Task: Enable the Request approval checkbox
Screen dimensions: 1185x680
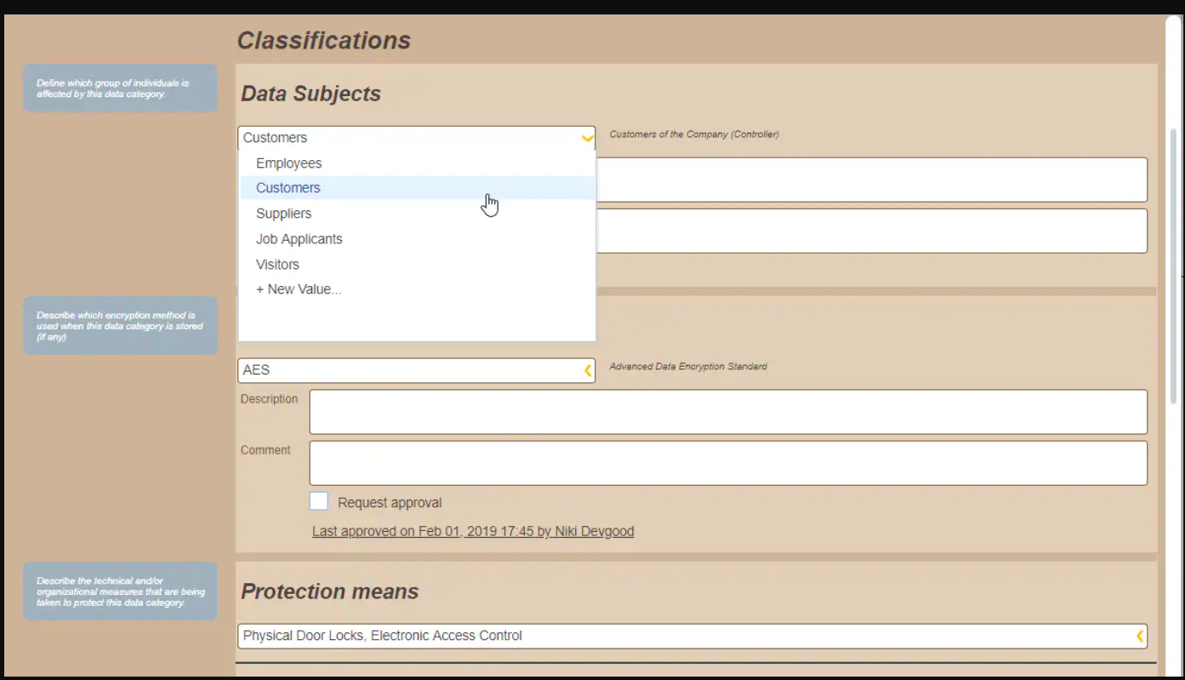Action: tap(318, 500)
